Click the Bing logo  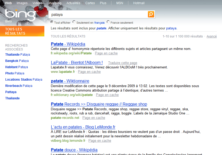tap(21, 15)
